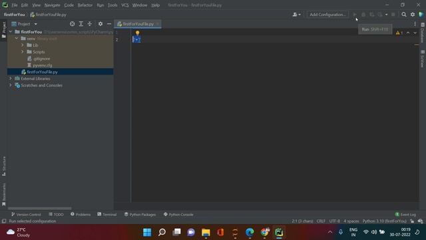The height and width of the screenshot is (240, 426).
Task: Open Search Everywhere magnifier icon
Action: point(404,15)
